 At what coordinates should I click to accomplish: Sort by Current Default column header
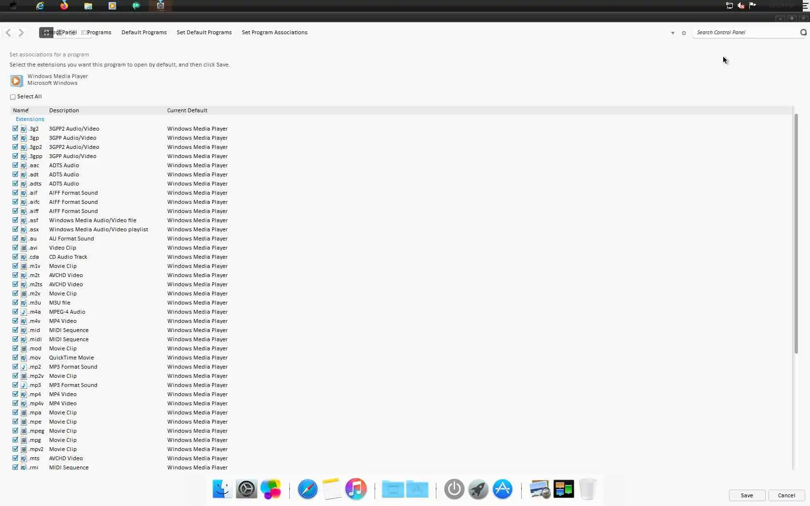tap(187, 110)
